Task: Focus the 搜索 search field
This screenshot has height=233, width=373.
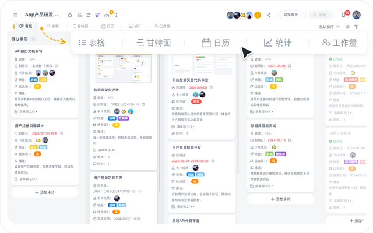Action: tap(321, 15)
